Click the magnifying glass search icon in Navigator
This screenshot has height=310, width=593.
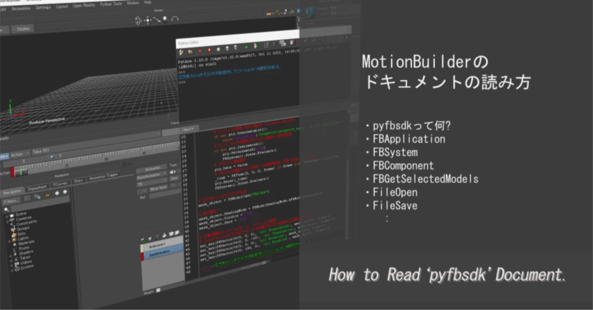[x=7, y=210]
